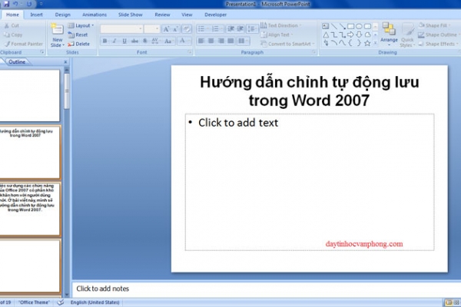Image resolution: width=461 pixels, height=307 pixels.
Task: Toggle Underline formatting
Action: click(124, 41)
